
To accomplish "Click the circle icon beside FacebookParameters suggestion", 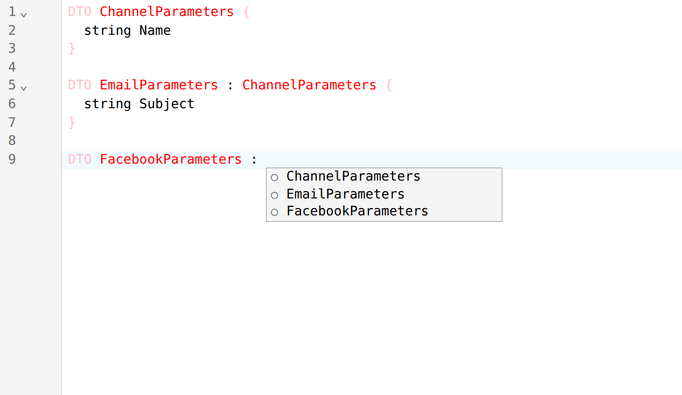I will (x=275, y=213).
